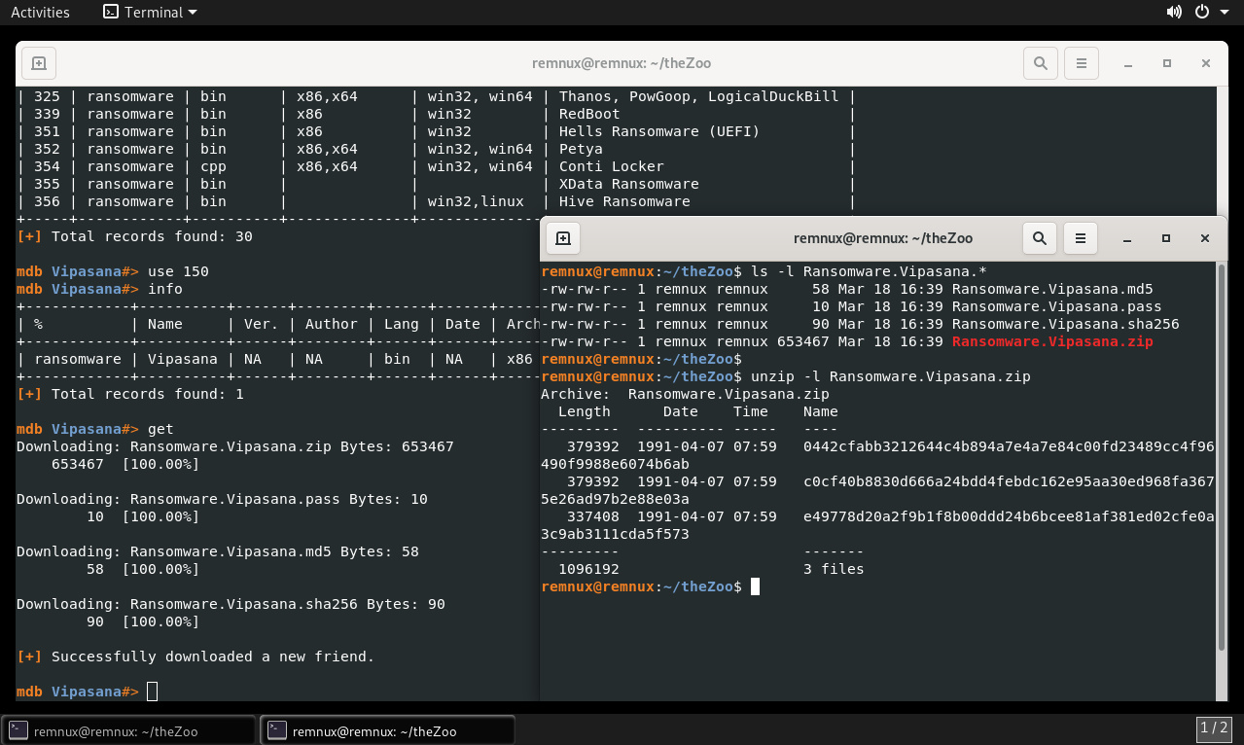The image size is (1244, 745).
Task: Expand the system menu arrow in top bar
Action: pyautogui.click(x=1224, y=13)
